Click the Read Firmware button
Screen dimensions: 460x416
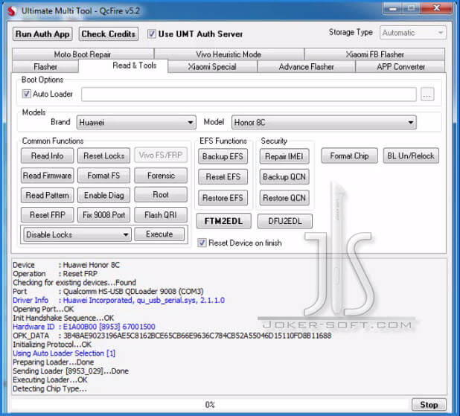point(47,176)
